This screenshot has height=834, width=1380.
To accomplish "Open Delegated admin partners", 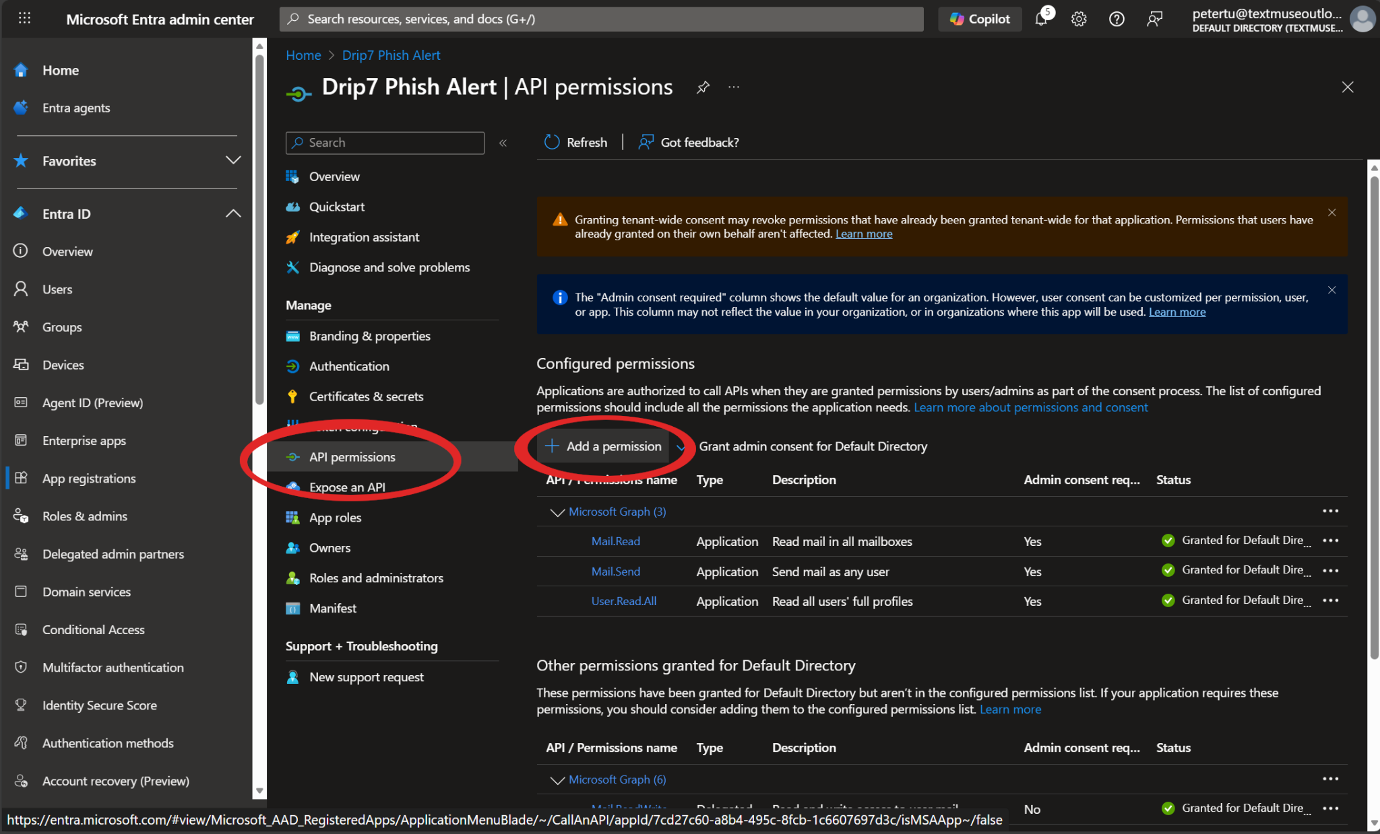I will (x=113, y=554).
